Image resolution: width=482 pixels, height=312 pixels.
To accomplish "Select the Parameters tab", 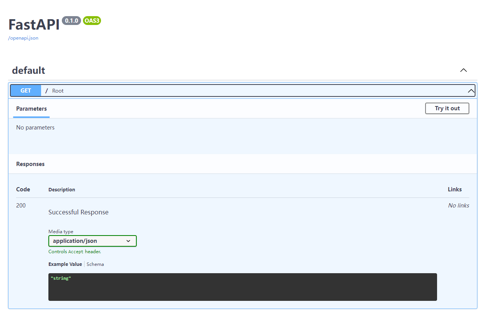I will point(31,109).
